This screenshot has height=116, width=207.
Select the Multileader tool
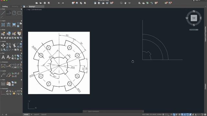[x=3, y=75]
